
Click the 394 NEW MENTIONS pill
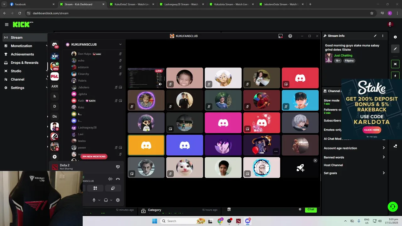(94, 156)
